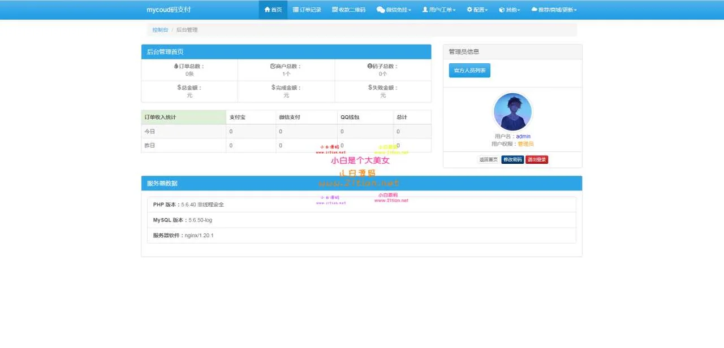Click the 返回首页 button
This screenshot has width=724, height=348.
(x=488, y=160)
